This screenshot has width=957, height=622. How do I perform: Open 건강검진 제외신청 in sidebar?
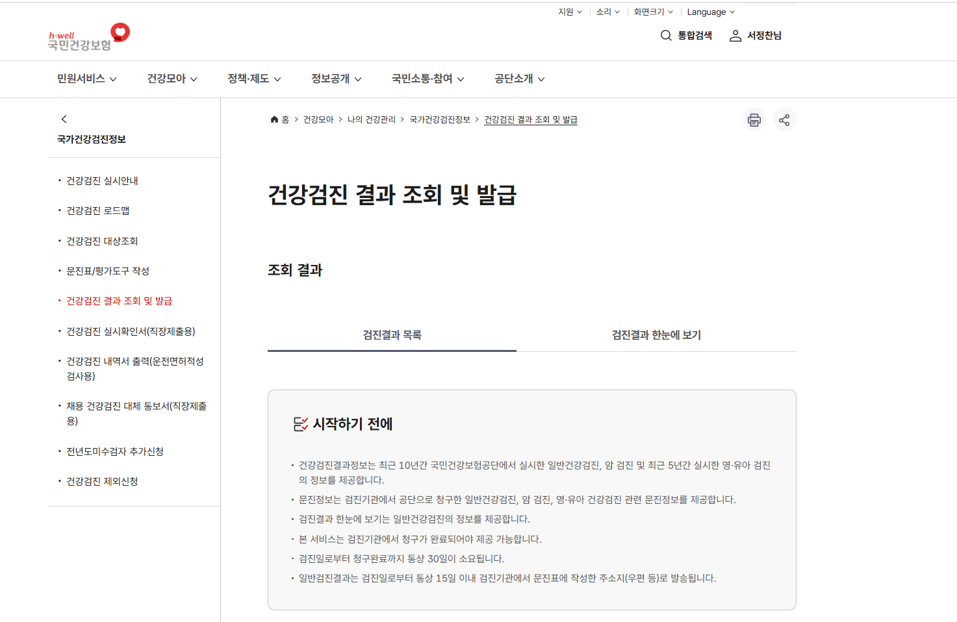tap(102, 481)
